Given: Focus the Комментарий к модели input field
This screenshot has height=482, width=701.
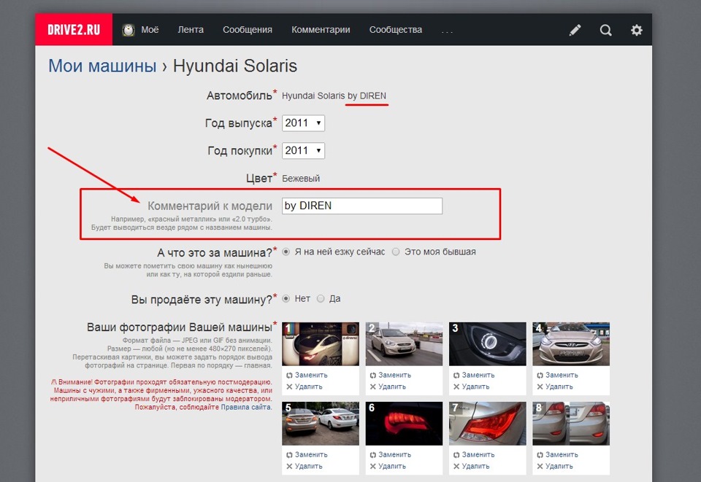Looking at the screenshot, I should pos(362,206).
